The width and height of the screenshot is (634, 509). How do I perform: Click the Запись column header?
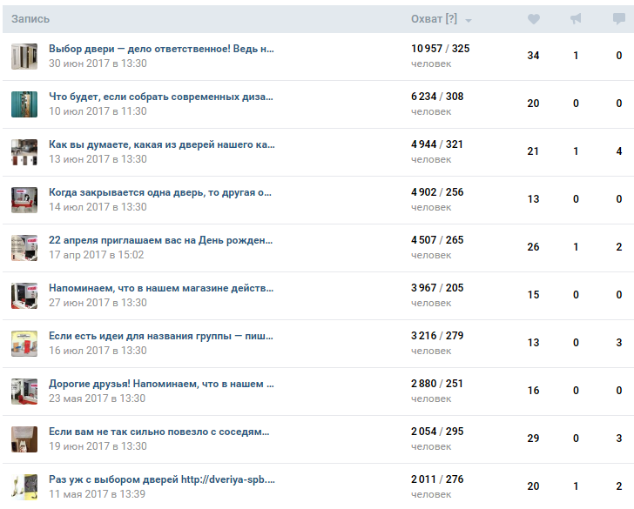click(30, 19)
